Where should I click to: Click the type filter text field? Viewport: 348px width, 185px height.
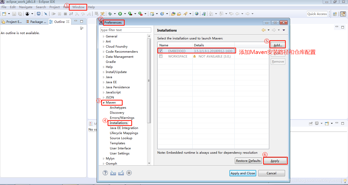tap(126, 30)
